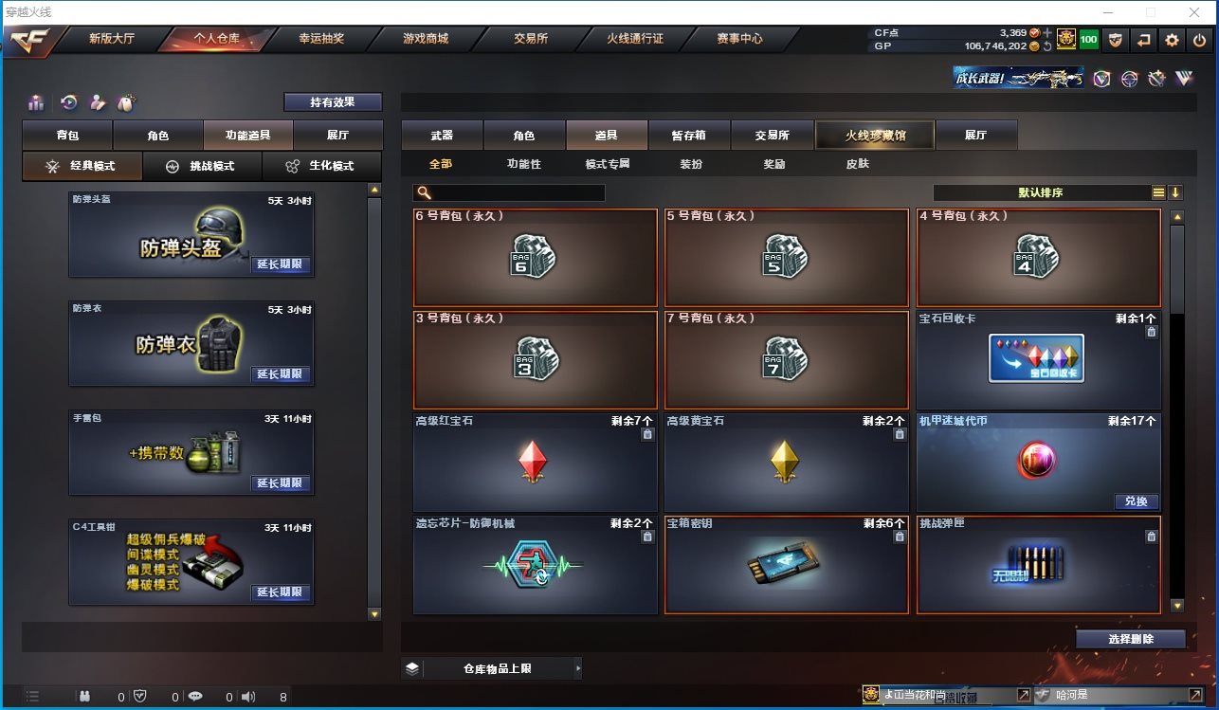Toggle the list view icon beside 默认排序
This screenshot has width=1219, height=710.
(1158, 192)
